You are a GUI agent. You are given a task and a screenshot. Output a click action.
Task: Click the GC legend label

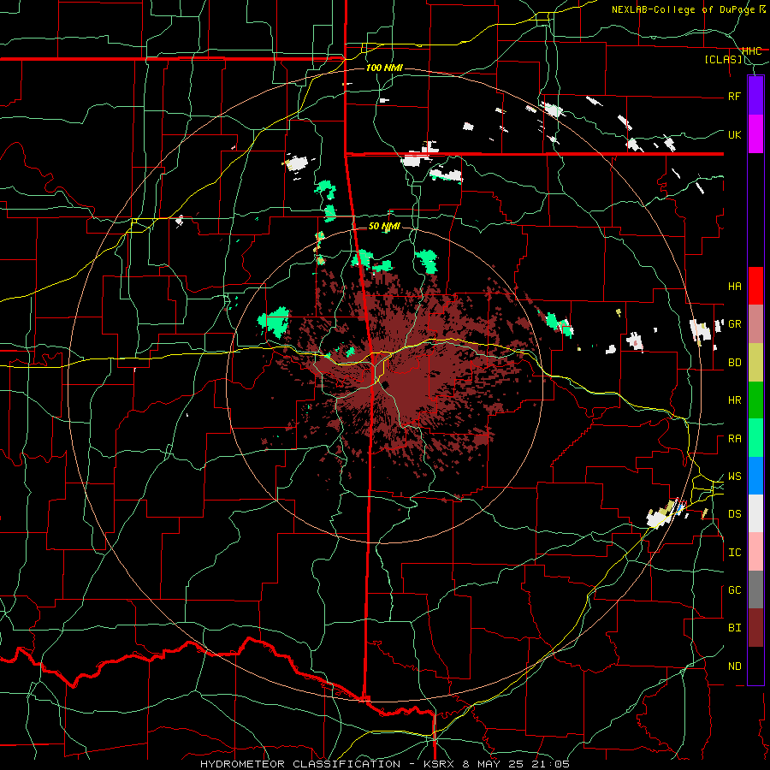tap(734, 590)
